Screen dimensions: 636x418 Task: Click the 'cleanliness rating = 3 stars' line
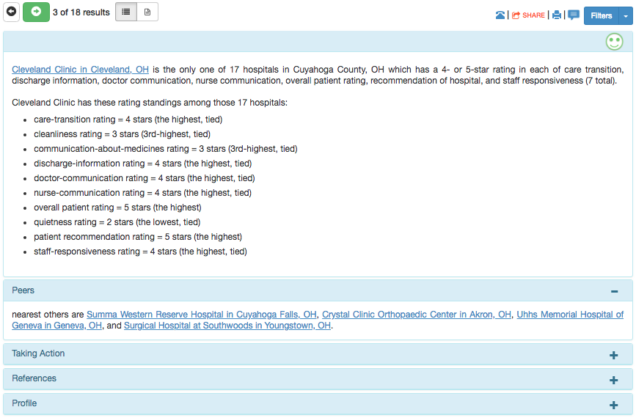click(122, 134)
